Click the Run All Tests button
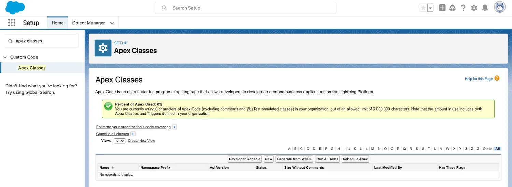 (327, 159)
